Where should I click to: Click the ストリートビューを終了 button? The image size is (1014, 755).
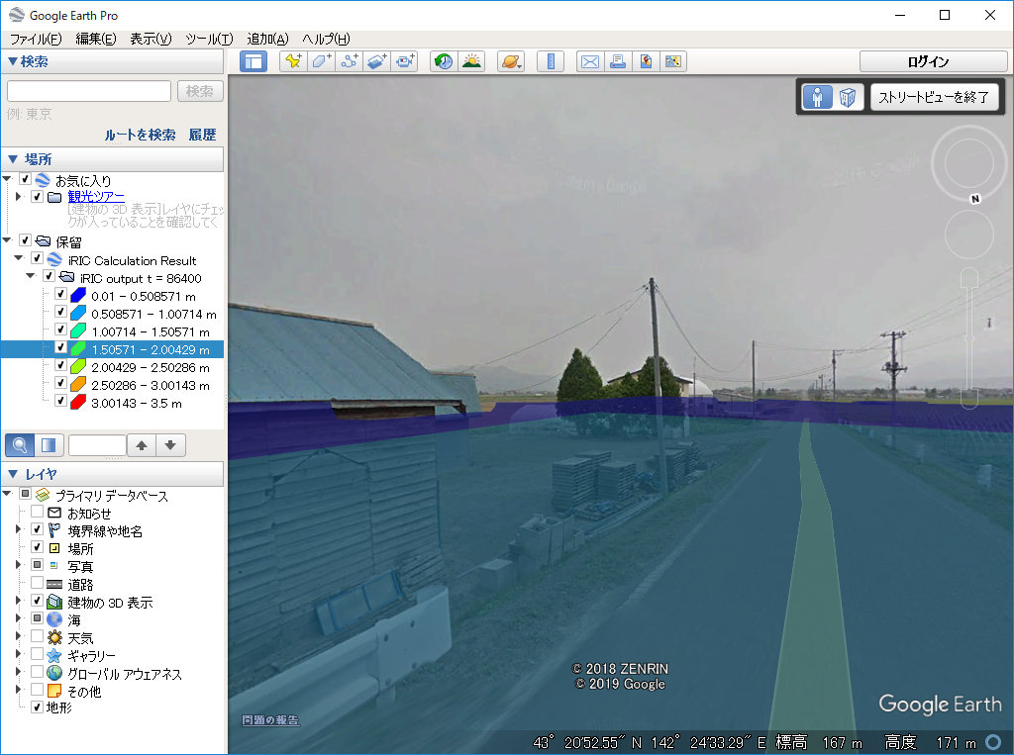coord(934,97)
